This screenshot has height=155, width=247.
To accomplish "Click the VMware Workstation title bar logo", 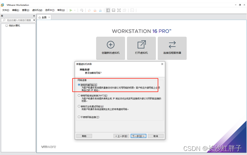I will [2, 5].
